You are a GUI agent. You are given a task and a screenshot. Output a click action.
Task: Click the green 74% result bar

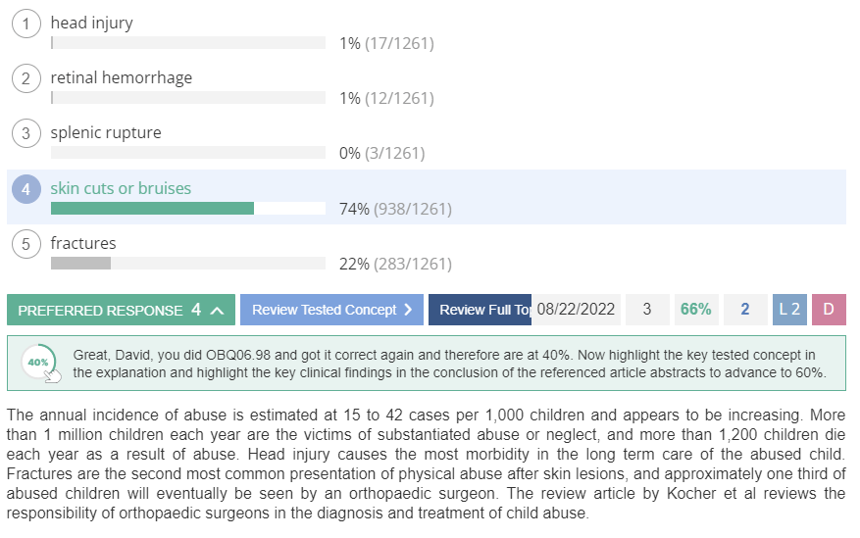tap(152, 208)
